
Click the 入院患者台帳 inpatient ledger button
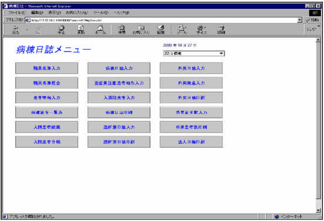[x=47, y=142]
